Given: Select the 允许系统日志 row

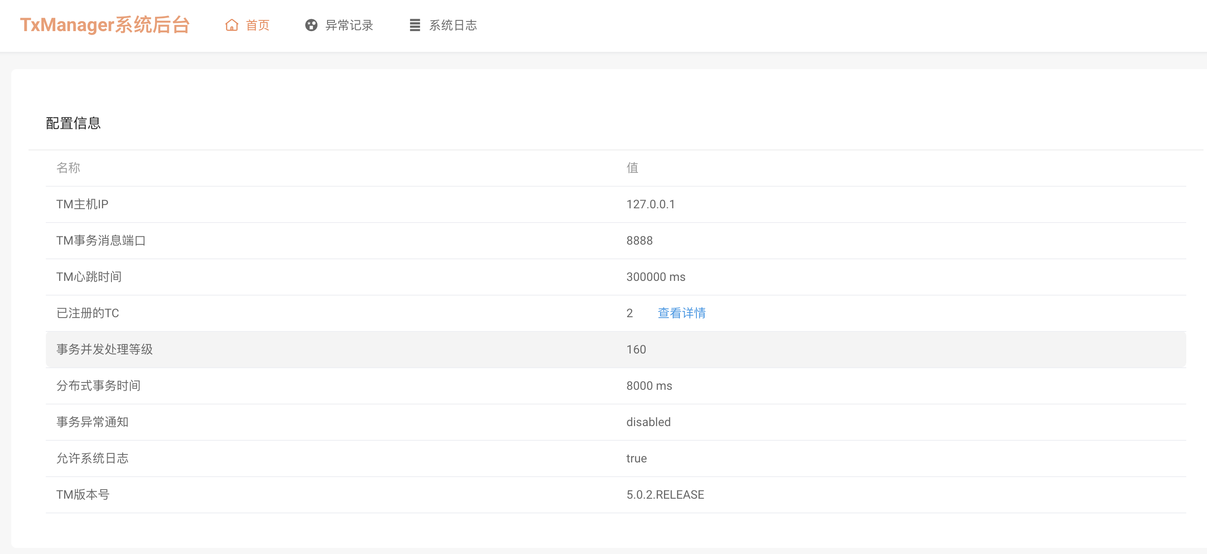Looking at the screenshot, I should [x=92, y=458].
